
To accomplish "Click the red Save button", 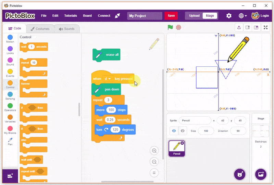I will coord(171,16).
